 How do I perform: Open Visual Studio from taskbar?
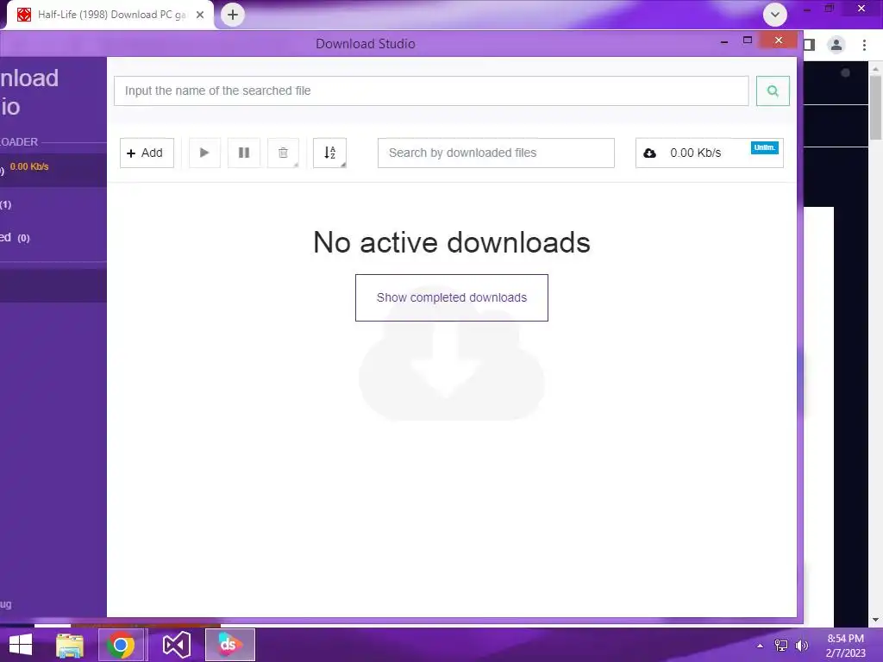pos(176,645)
